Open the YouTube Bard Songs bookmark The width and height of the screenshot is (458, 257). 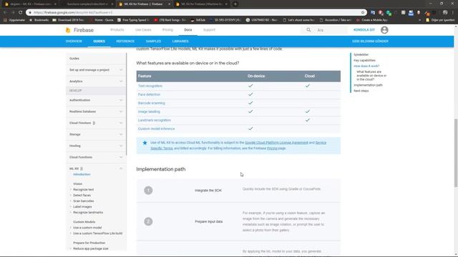pyautogui.click(x=170, y=20)
